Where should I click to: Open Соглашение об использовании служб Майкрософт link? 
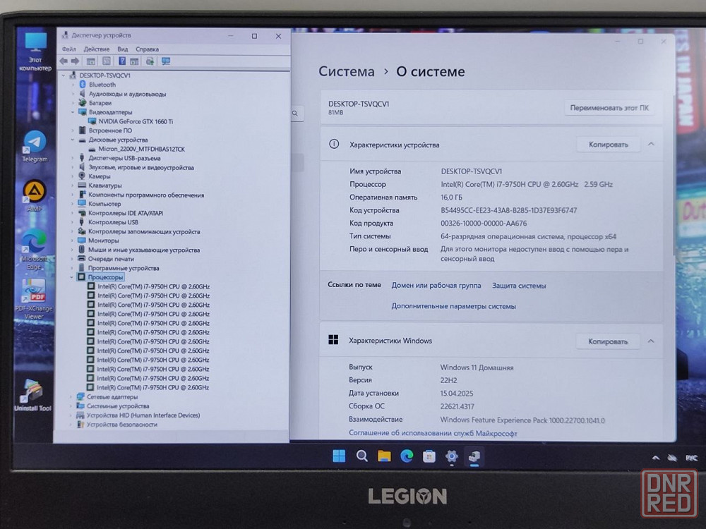(x=433, y=433)
